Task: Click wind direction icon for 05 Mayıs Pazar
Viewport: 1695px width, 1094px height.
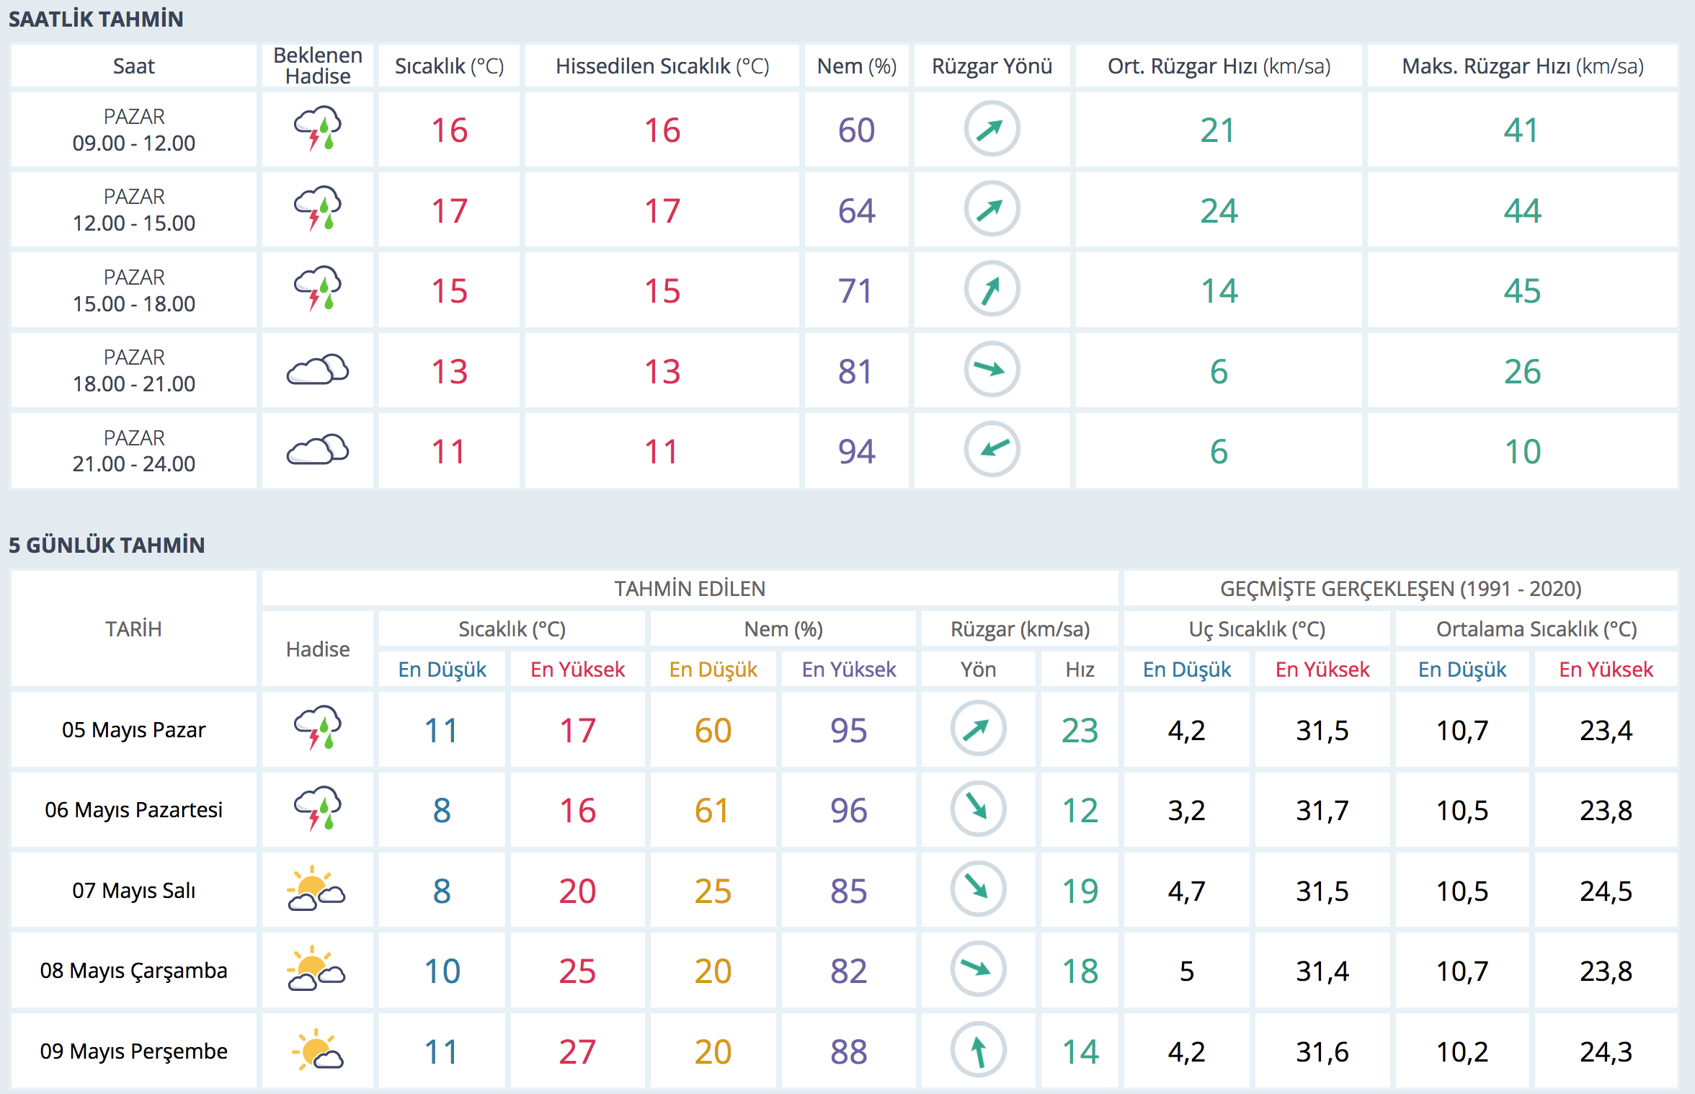Action: pos(978,729)
